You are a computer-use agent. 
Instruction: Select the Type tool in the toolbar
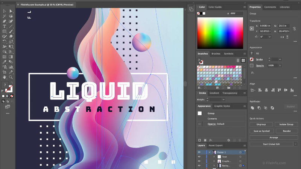click(x=5, y=26)
